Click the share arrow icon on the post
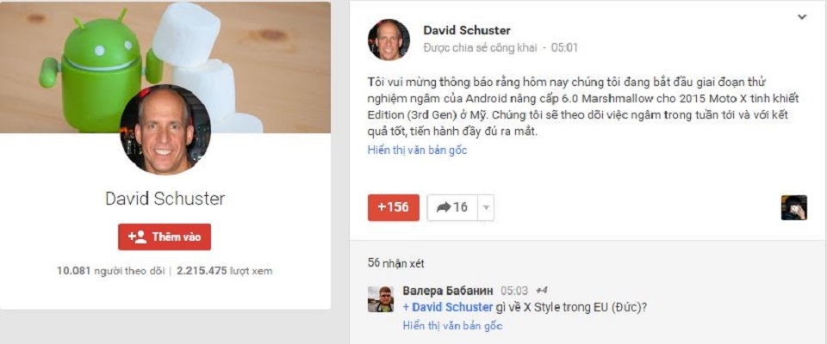The image size is (827, 344). tap(443, 207)
